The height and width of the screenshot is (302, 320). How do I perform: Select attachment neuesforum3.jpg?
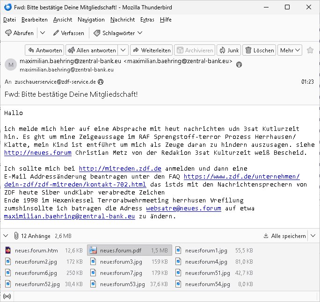(x=130, y=262)
